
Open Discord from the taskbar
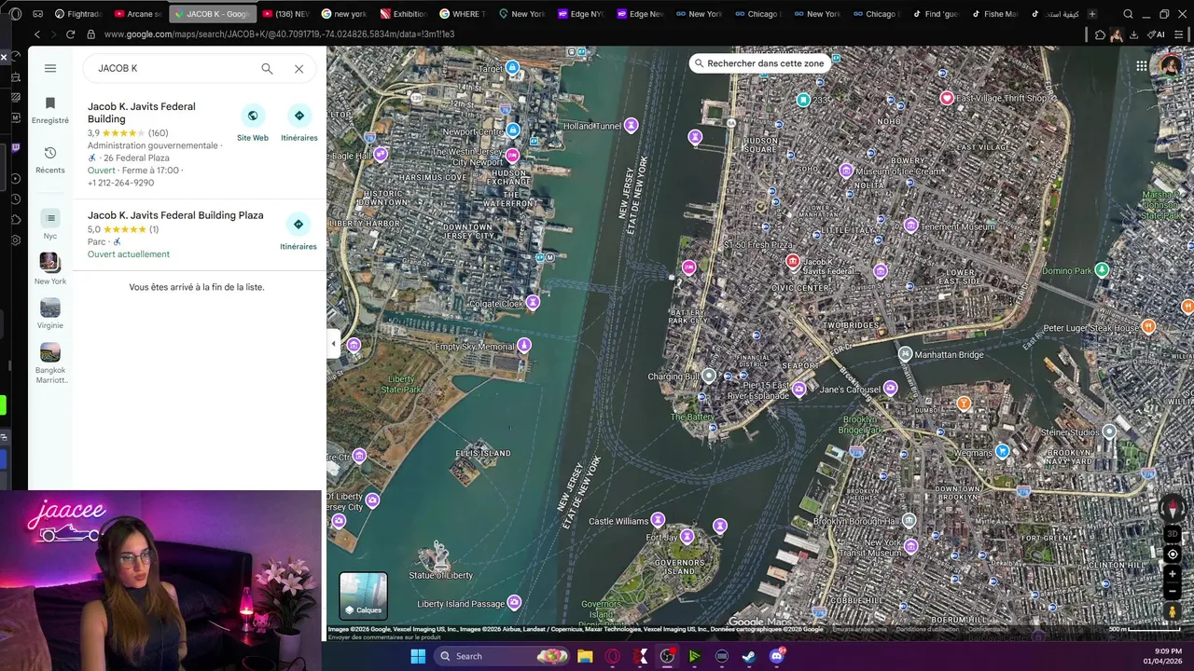pos(776,656)
